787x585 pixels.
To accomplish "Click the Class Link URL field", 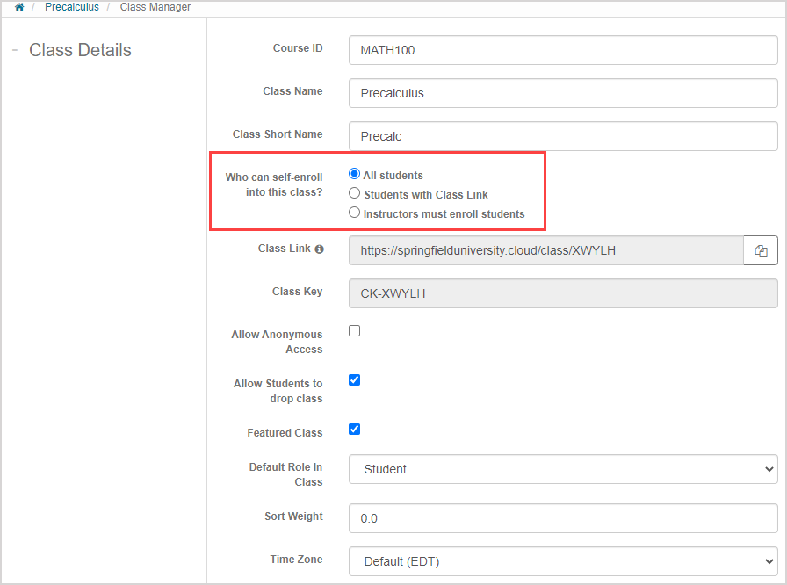I will click(x=545, y=250).
